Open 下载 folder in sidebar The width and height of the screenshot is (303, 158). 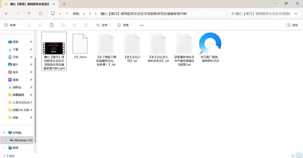coord(16,49)
